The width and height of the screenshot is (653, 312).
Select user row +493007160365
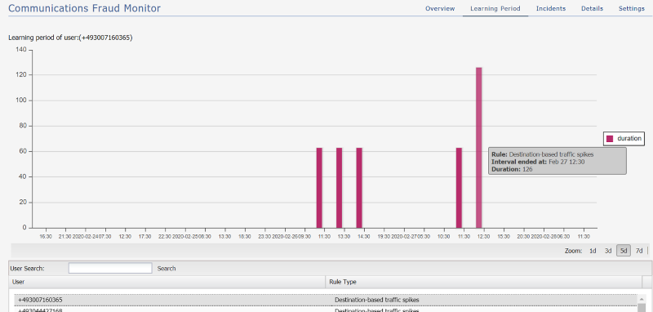pyautogui.click(x=326, y=300)
